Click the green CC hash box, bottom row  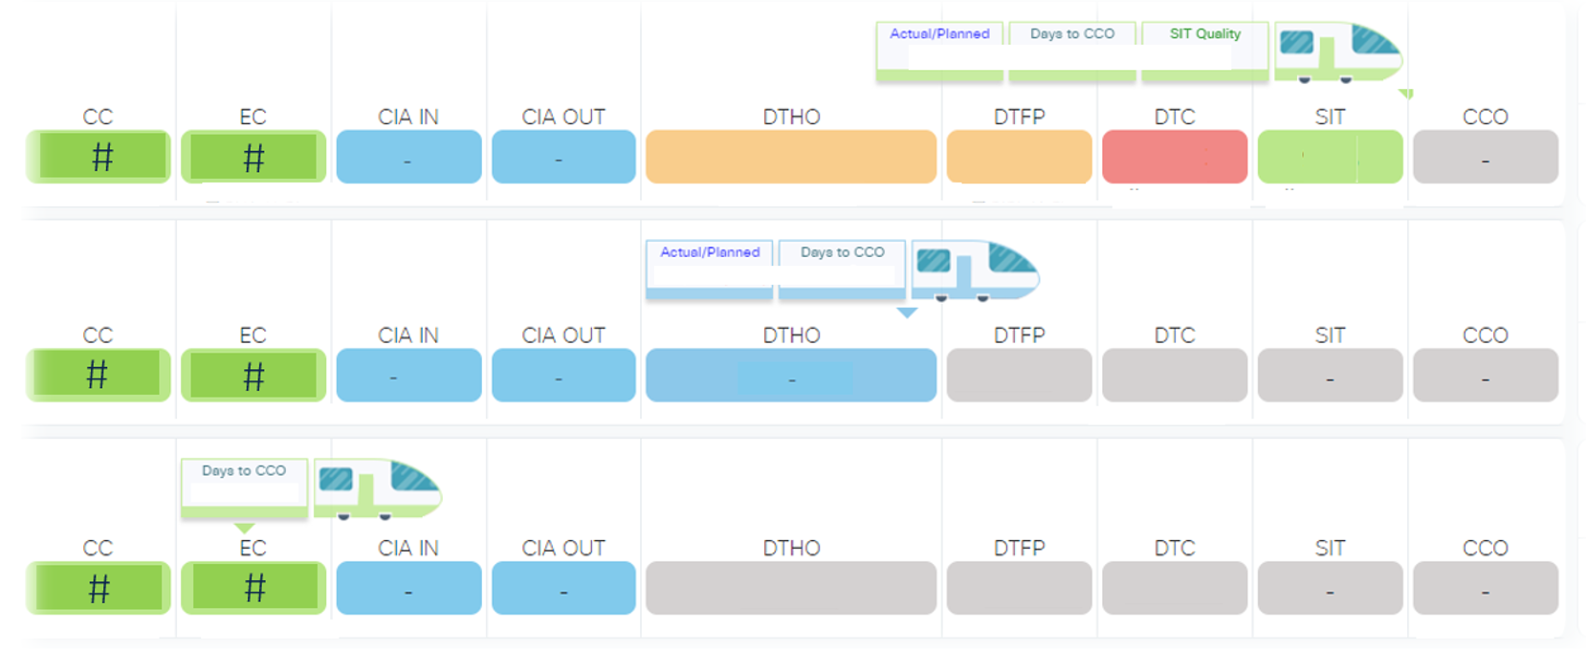click(x=99, y=588)
